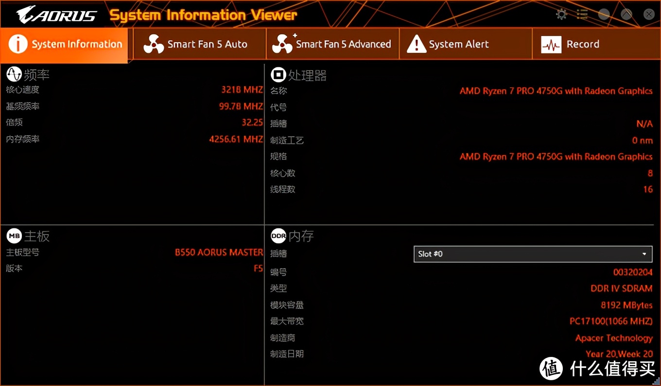Click the max bandwidth PC17100(1066 MHZ)
Viewport: 661px width, 386px height.
(x=611, y=321)
